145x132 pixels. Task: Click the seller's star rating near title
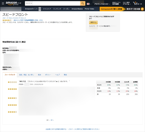click(7, 20)
